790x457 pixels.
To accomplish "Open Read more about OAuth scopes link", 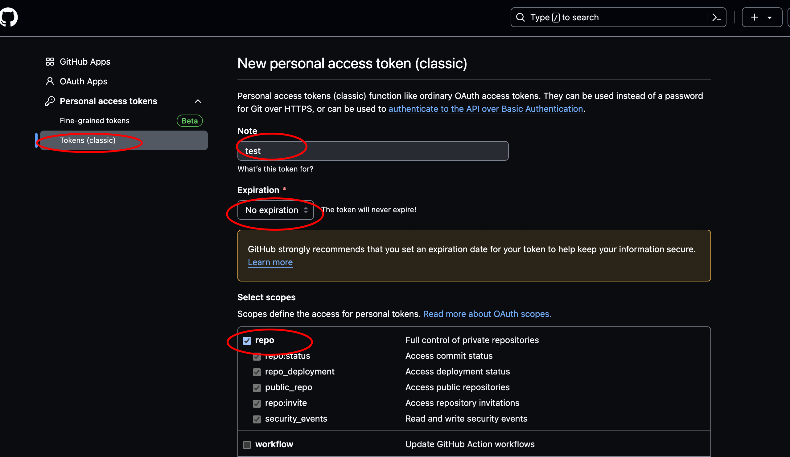I will [x=487, y=314].
